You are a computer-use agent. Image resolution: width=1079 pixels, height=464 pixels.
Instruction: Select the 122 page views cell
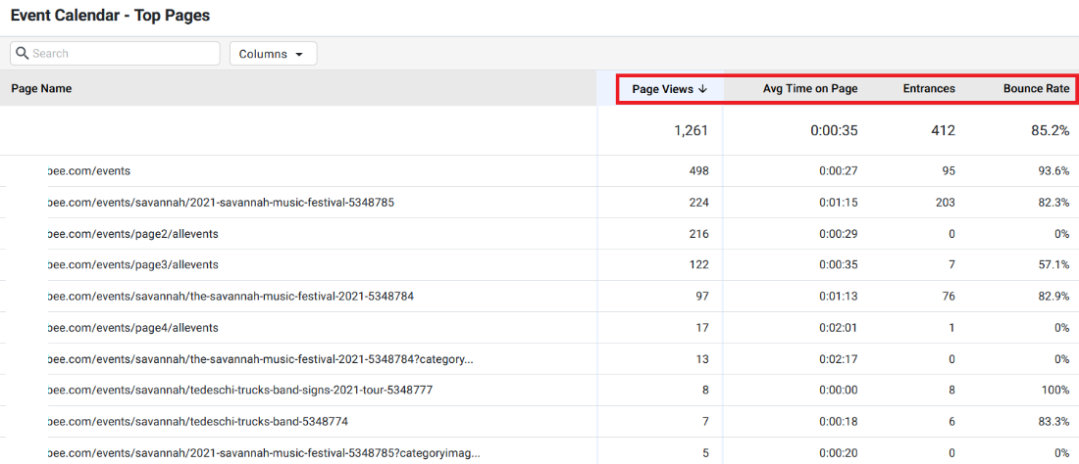point(698,265)
